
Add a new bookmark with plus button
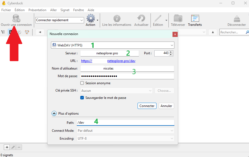7,147
